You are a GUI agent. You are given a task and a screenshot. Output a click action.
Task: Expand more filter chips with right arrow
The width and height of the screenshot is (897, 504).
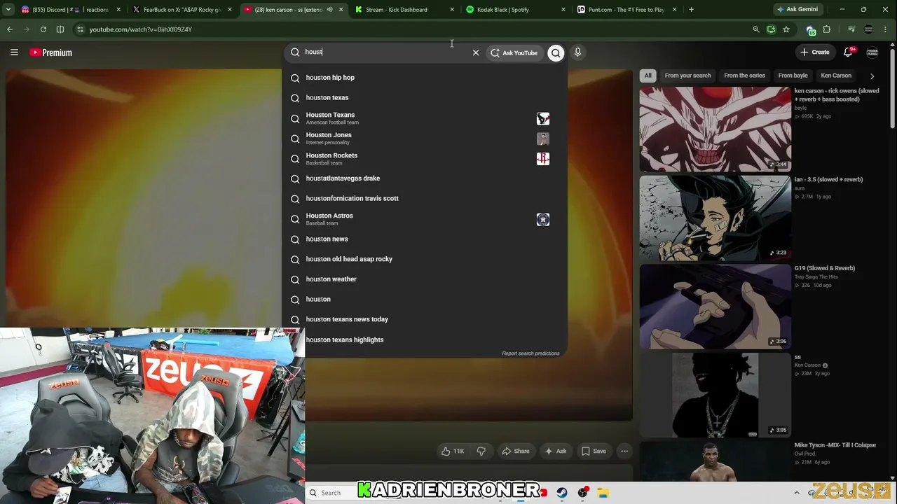coord(872,76)
